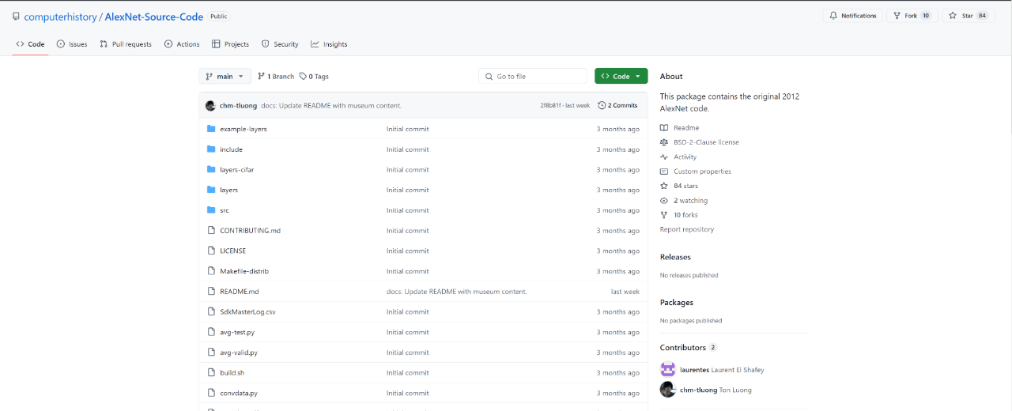The image size is (1012, 411).
Task: Click the README.md file icon
Action: pos(211,291)
